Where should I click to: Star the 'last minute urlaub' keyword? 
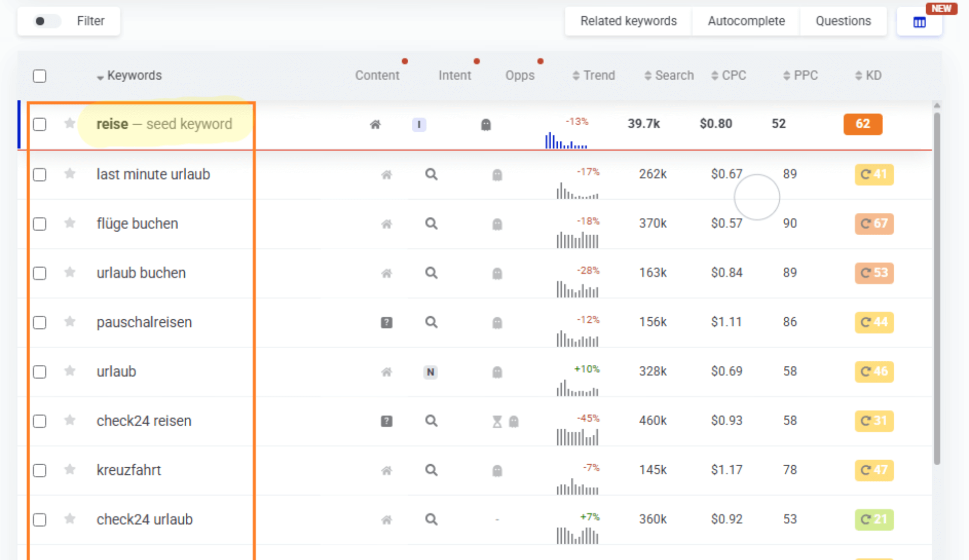(70, 174)
